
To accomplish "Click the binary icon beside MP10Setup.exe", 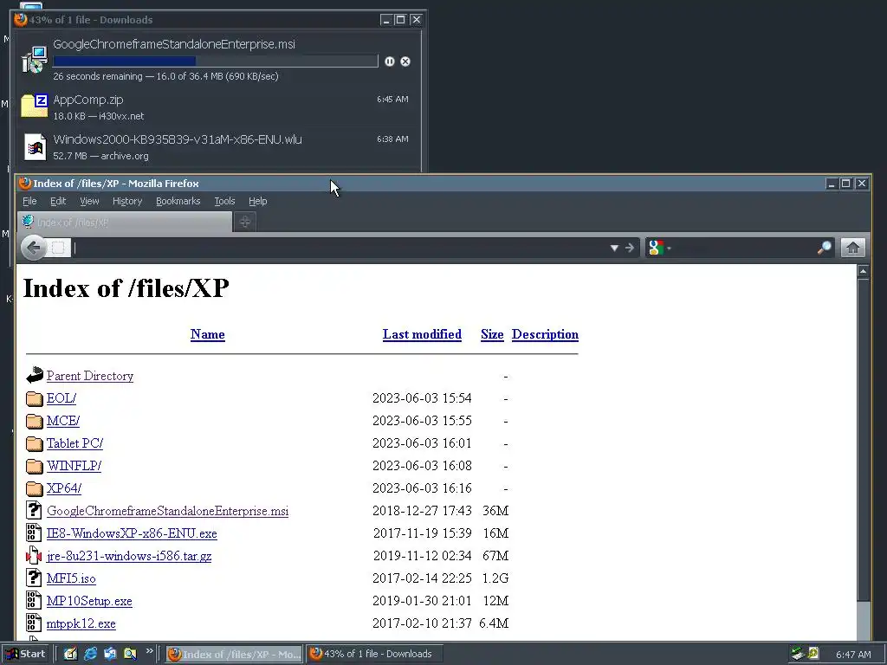I will coord(34,601).
